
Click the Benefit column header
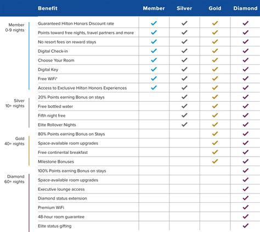pos(48,8)
